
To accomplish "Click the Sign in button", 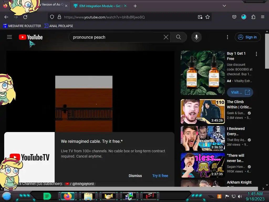I will 247,37.
